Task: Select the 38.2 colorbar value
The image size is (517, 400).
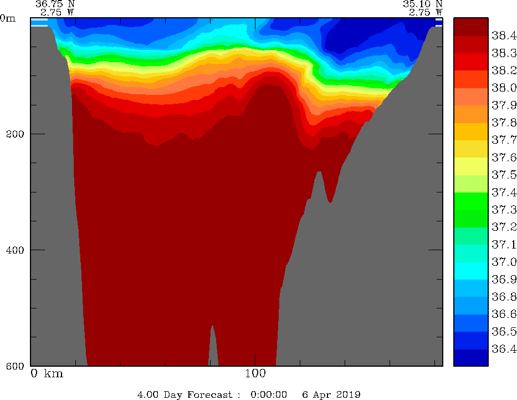Action: click(504, 70)
